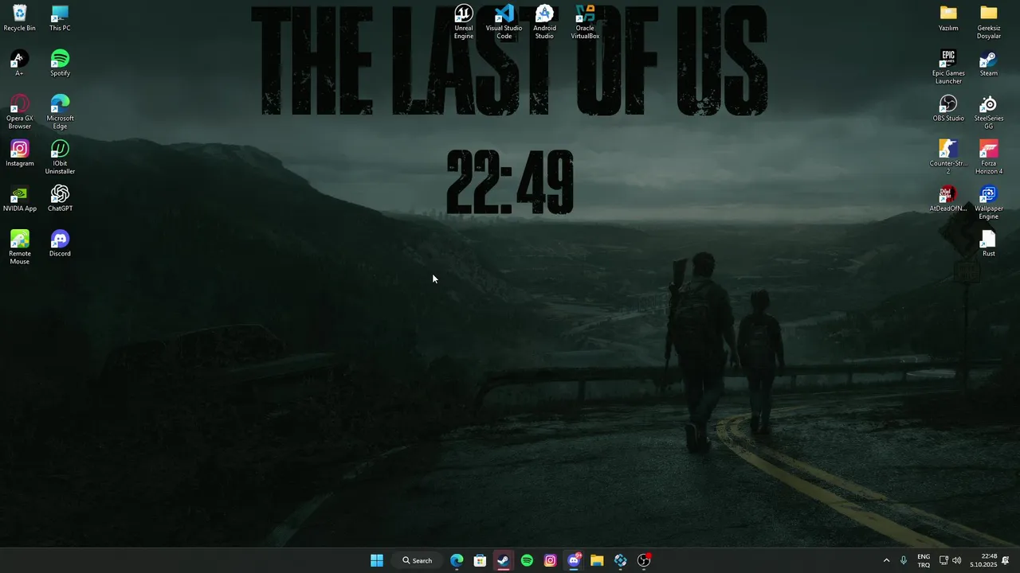
Task: Select the Opera GX Browser shortcut
Action: [x=20, y=112]
